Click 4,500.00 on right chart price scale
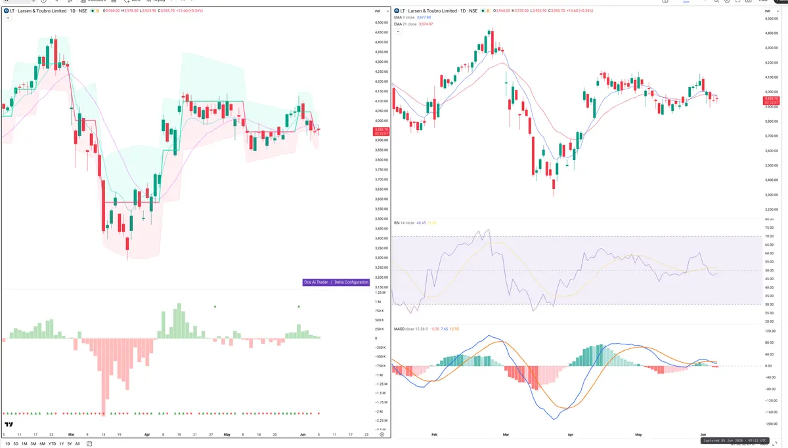The height and width of the screenshot is (448, 788). tap(772, 18)
